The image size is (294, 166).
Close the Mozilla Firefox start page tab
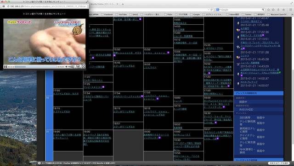point(118,4)
